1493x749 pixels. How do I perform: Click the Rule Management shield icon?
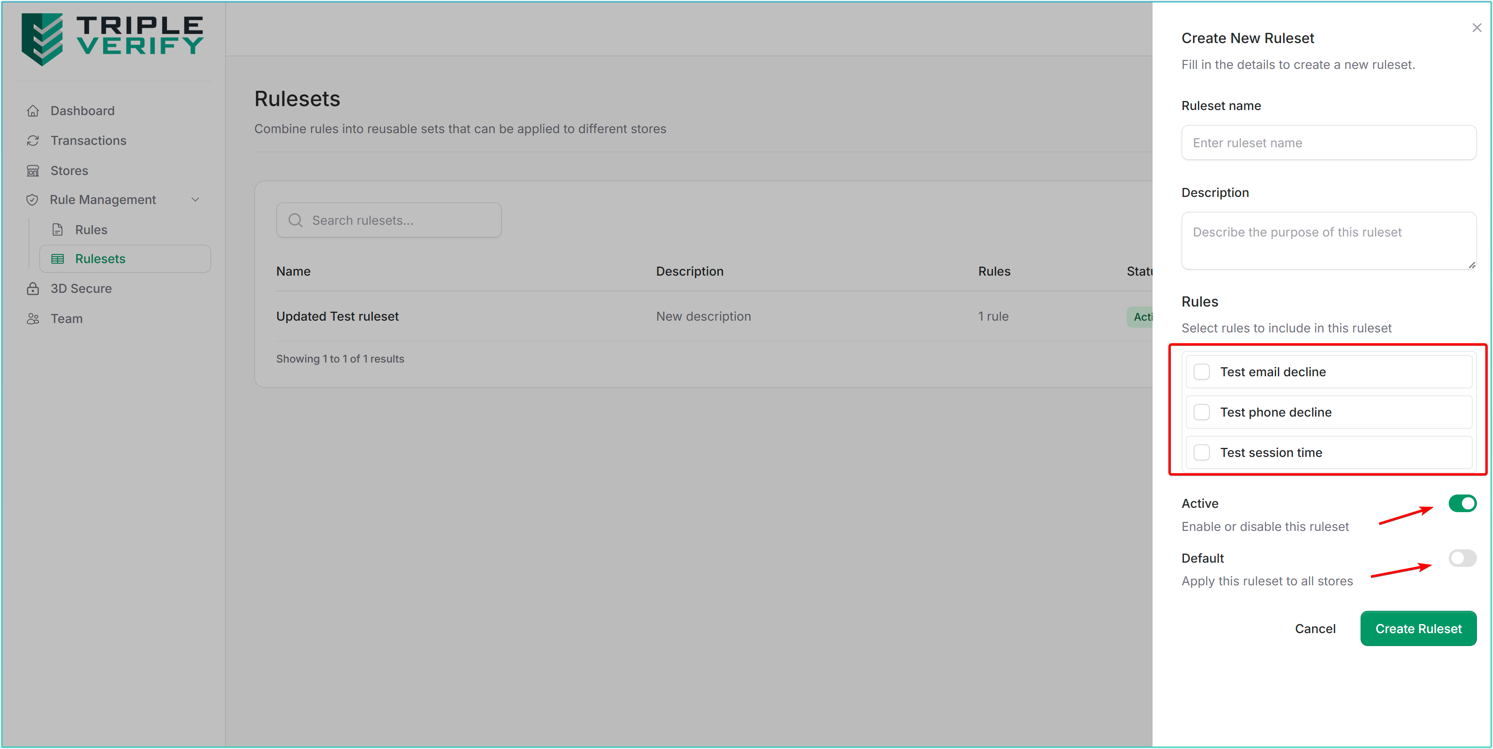point(33,200)
